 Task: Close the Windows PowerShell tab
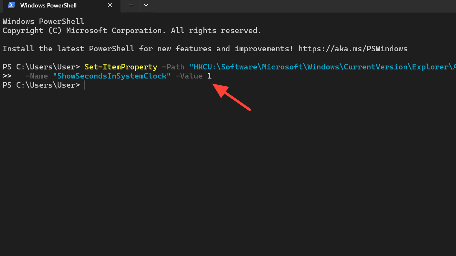[110, 6]
